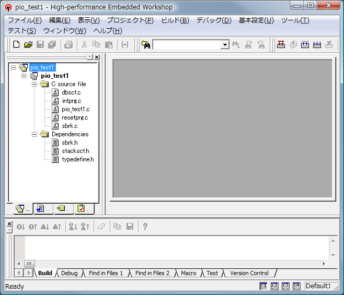Switch to window layout 1 in status bar
Screen dimensions: 344x295
click(x=264, y=286)
